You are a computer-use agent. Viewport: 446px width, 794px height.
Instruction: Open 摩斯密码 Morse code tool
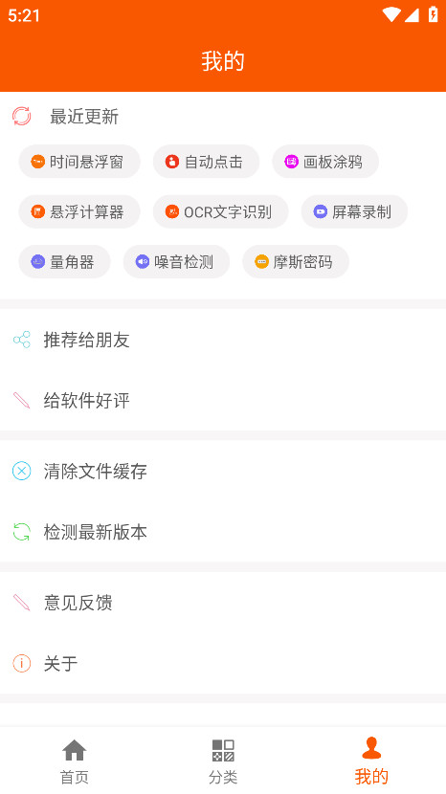[296, 262]
